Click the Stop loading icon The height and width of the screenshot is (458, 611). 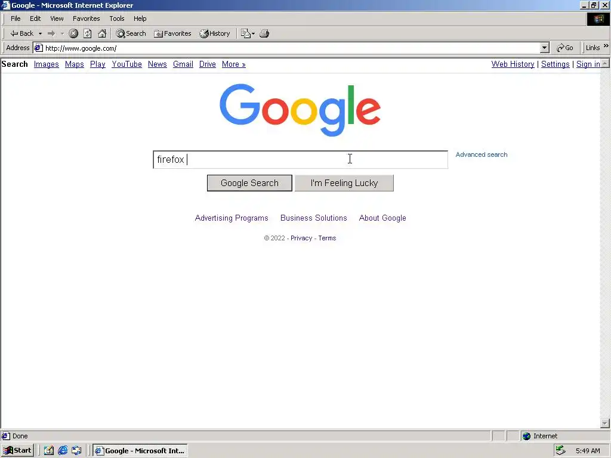pyautogui.click(x=73, y=33)
